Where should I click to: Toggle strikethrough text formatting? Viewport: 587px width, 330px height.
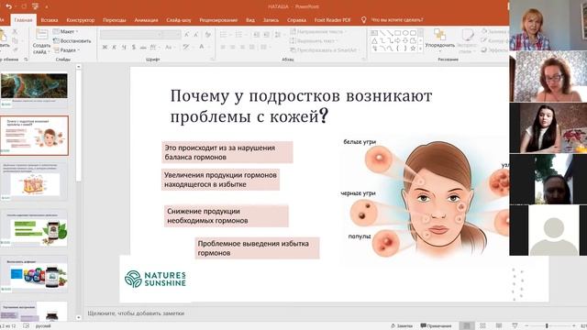pyautogui.click(x=143, y=47)
